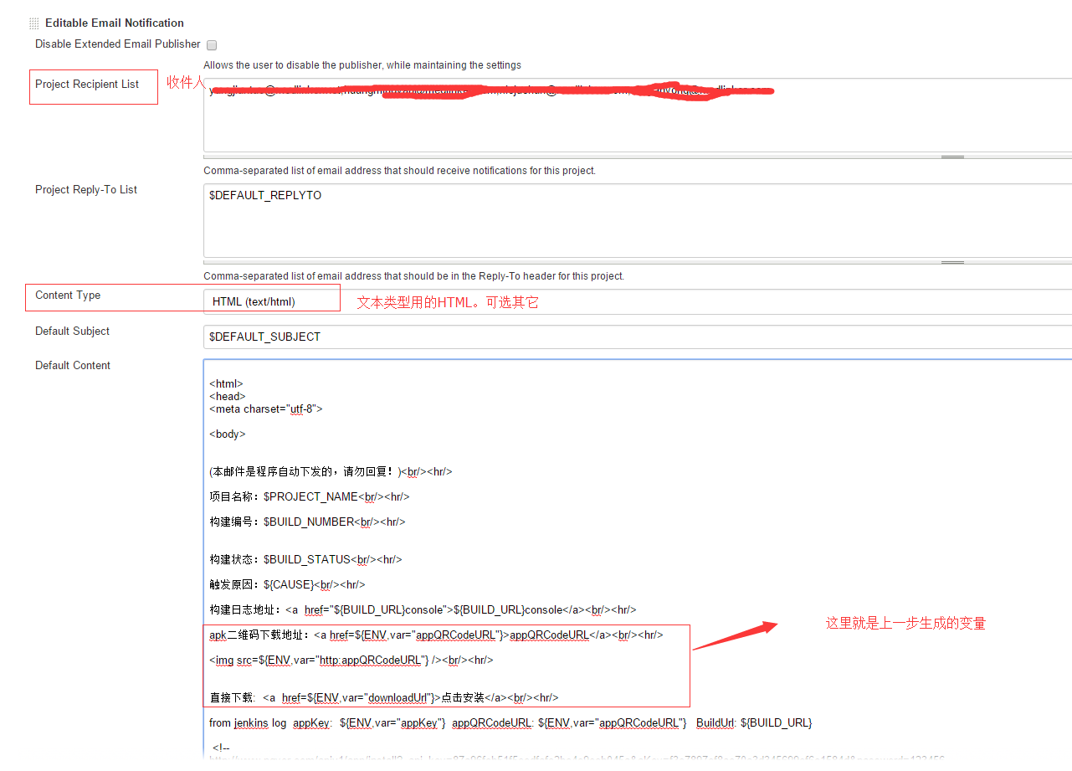Click the <html> tag line
This screenshot has width=1072, height=771.
[x=226, y=384]
